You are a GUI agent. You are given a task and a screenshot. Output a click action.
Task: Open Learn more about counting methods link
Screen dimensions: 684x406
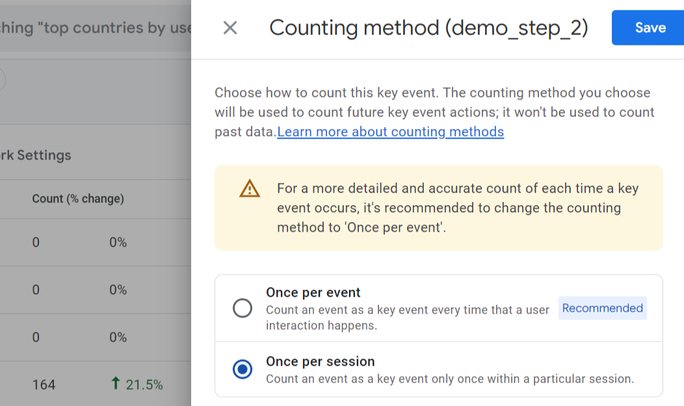(x=390, y=132)
